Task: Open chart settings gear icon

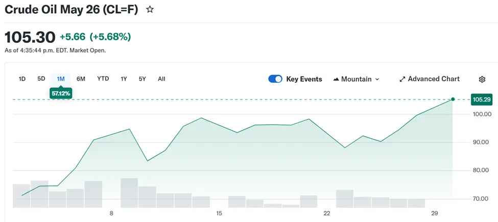Action: (482, 79)
